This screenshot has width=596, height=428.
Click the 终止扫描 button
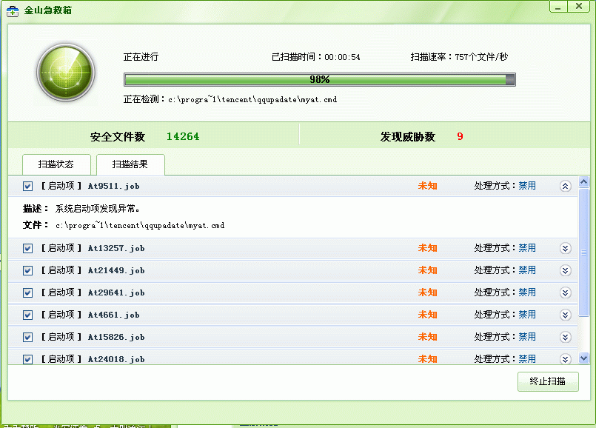(x=548, y=381)
